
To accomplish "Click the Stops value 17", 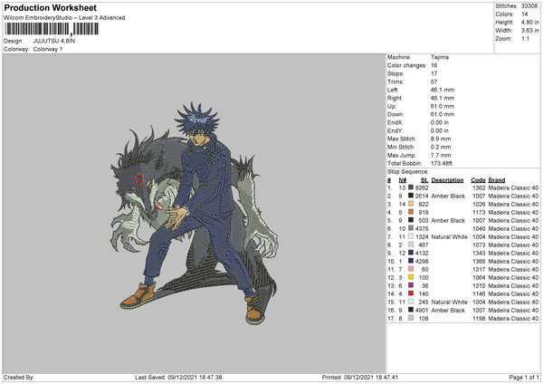I will click(433, 73).
